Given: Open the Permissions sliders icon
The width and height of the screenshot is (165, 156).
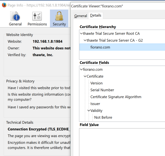Looking at the screenshot, I should click(x=37, y=16).
